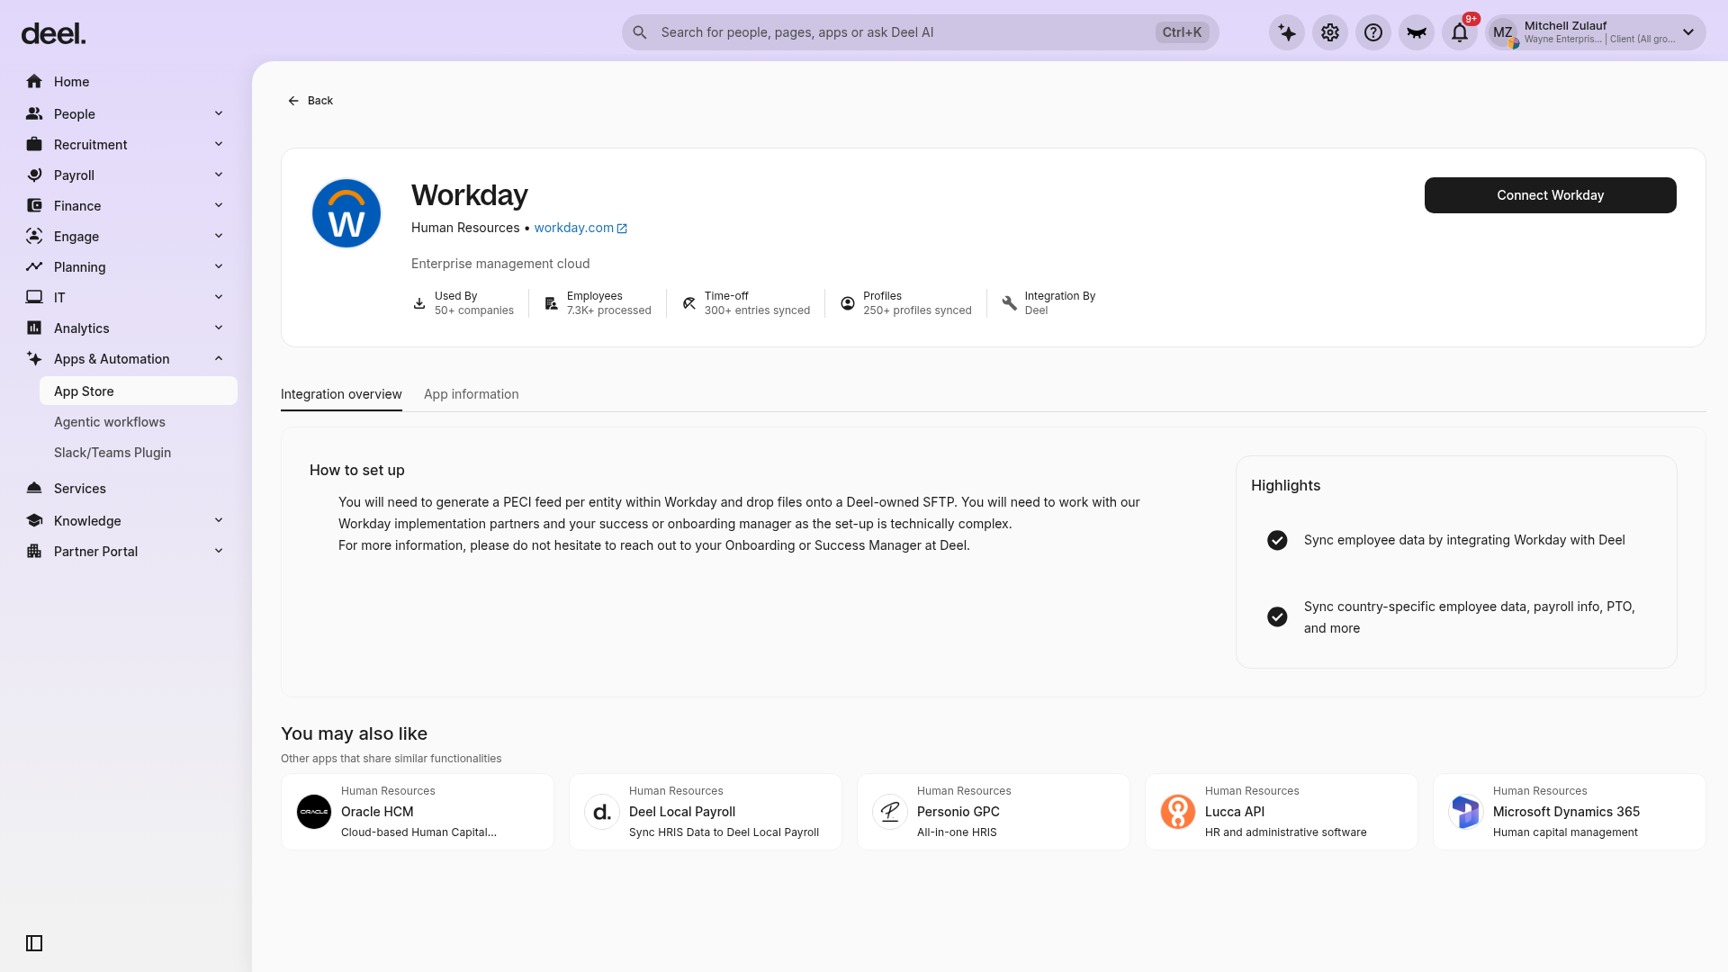Expand the Partner Portal chevron
The image size is (1728, 972).
point(219,551)
